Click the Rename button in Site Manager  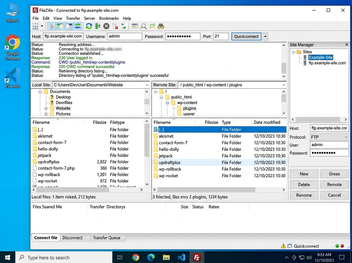click(x=304, y=195)
